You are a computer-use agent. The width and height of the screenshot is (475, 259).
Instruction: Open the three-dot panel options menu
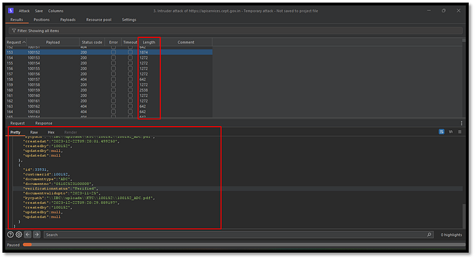(461, 123)
